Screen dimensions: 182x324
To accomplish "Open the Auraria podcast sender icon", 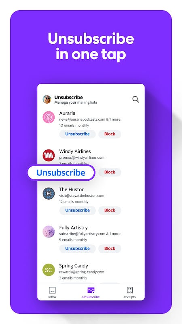I will pyautogui.click(x=49, y=117).
